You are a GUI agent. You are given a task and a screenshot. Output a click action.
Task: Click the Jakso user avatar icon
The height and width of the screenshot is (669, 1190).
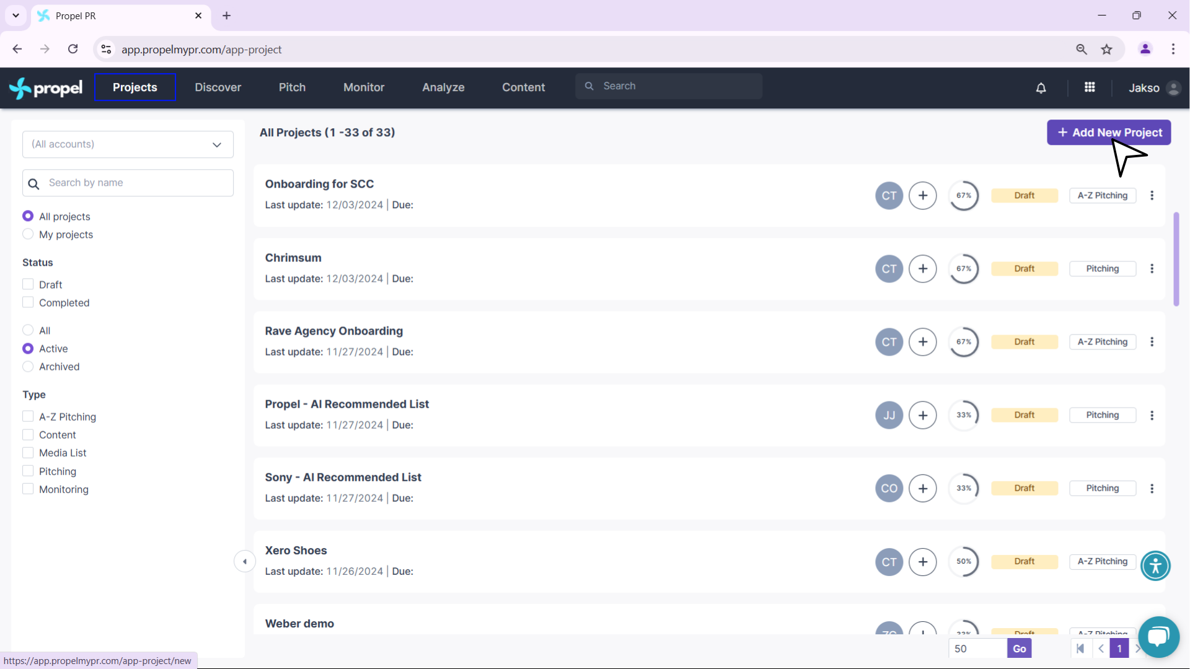click(x=1173, y=88)
